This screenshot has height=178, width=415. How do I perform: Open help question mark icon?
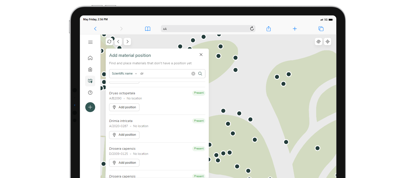click(90, 93)
